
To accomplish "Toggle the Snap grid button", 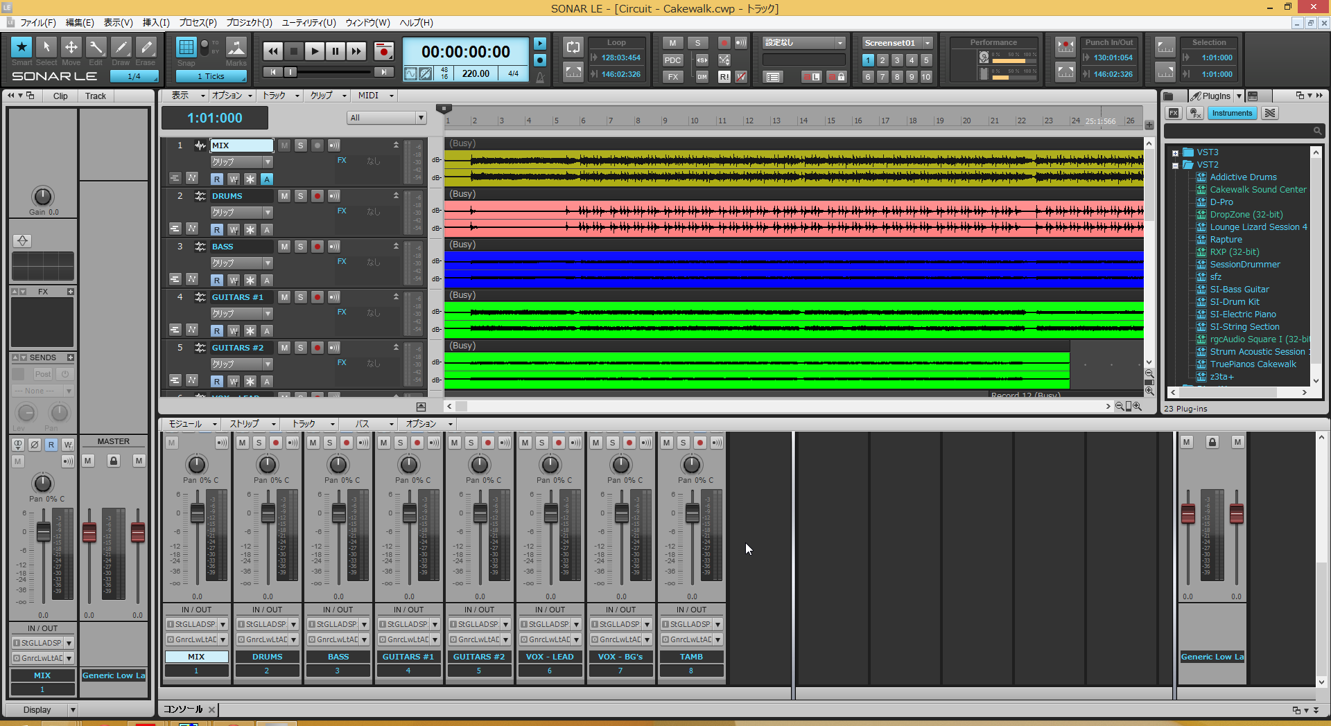I will (x=186, y=47).
